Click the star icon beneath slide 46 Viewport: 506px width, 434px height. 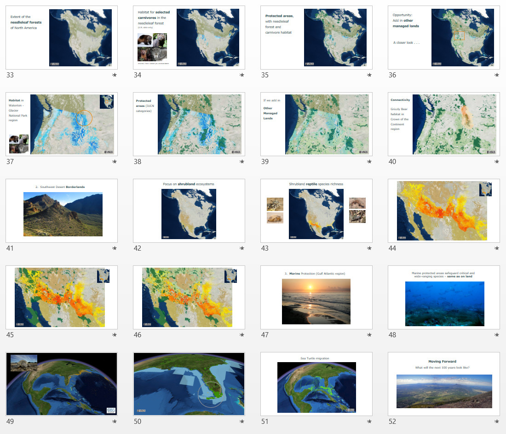[241, 335]
